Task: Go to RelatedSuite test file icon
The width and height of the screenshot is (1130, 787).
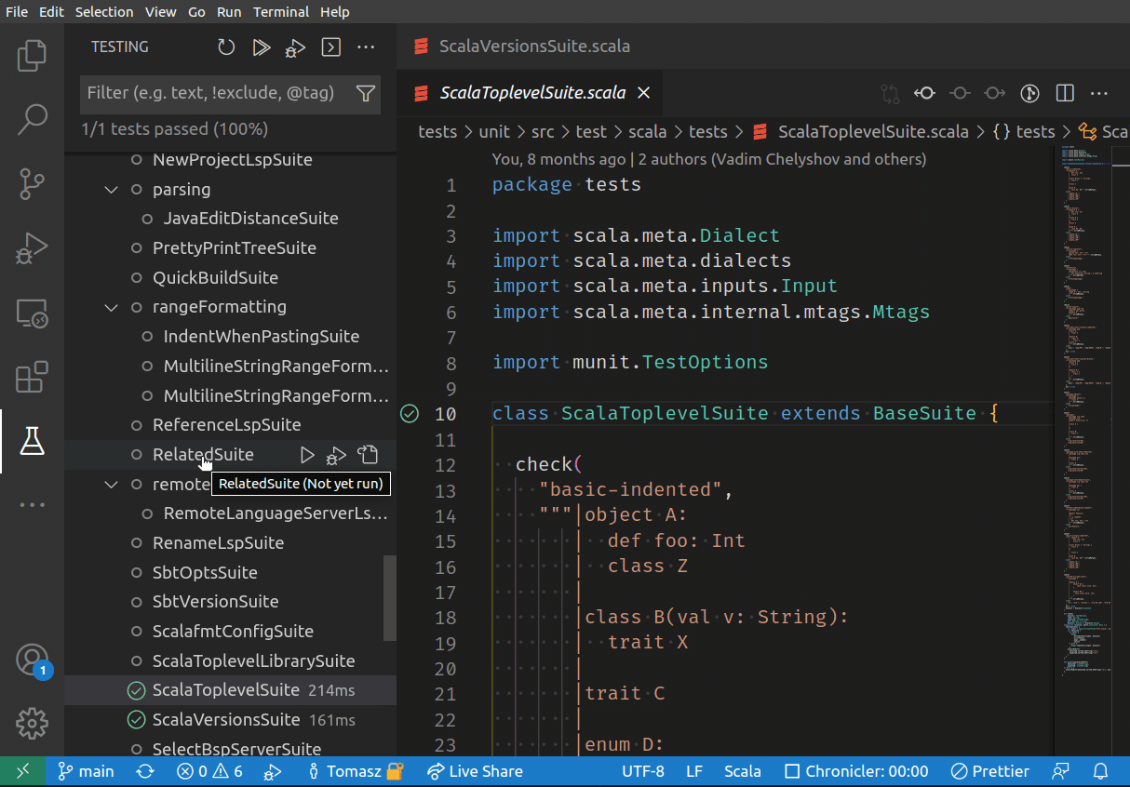Action: 369,455
